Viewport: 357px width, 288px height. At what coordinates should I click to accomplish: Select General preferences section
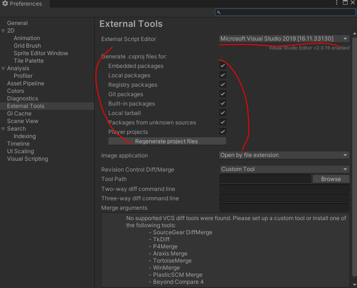click(17, 23)
